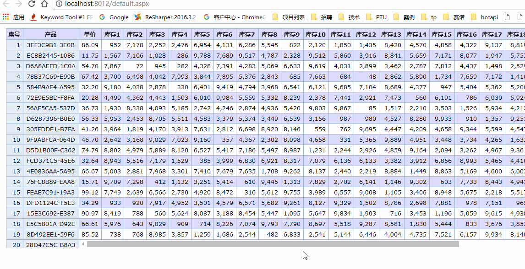The height and width of the screenshot is (269, 525).
Task: Select product cell DFD1124C-F5E3
Action: (51, 203)
